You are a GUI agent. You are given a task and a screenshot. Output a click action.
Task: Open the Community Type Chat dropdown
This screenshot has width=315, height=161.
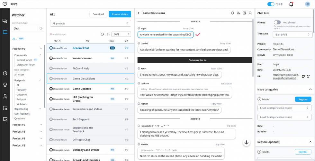pyautogui.click(x=25, y=28)
